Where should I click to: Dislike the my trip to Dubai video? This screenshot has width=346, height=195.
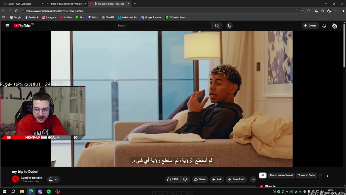(x=185, y=179)
